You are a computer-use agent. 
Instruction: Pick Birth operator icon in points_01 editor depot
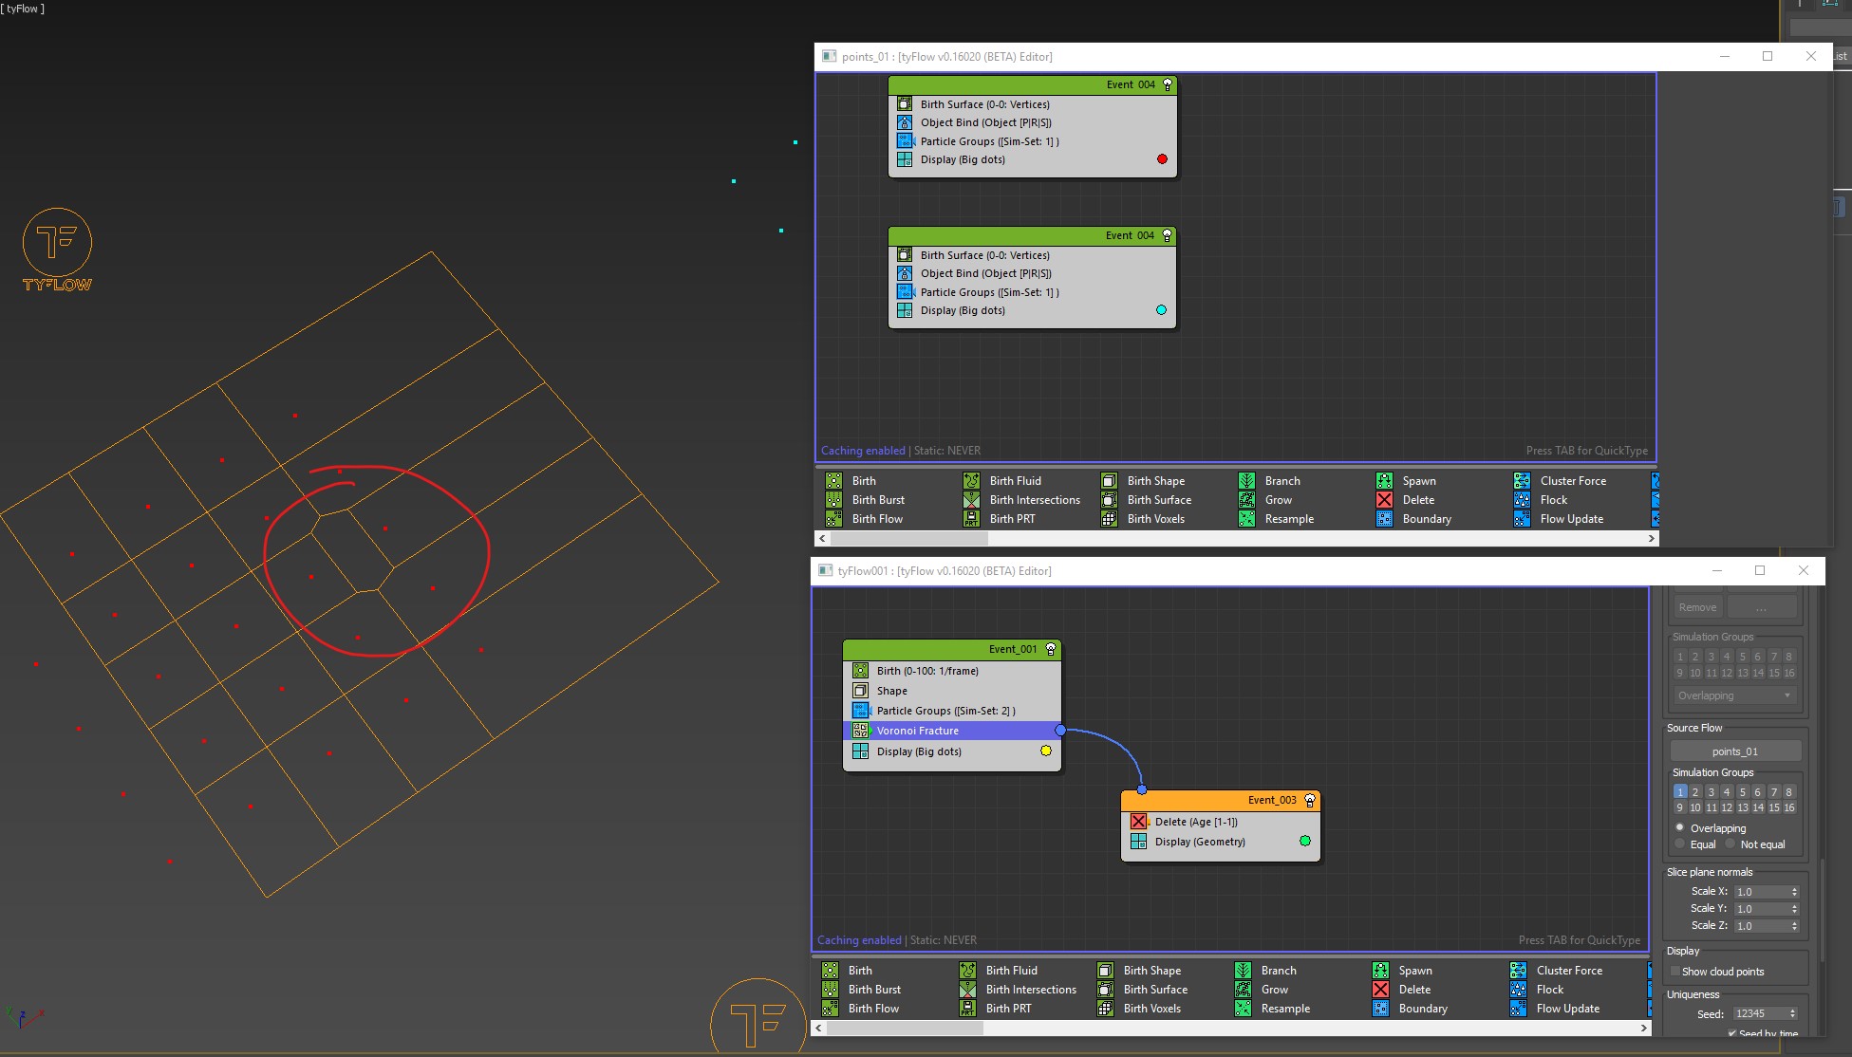(833, 481)
